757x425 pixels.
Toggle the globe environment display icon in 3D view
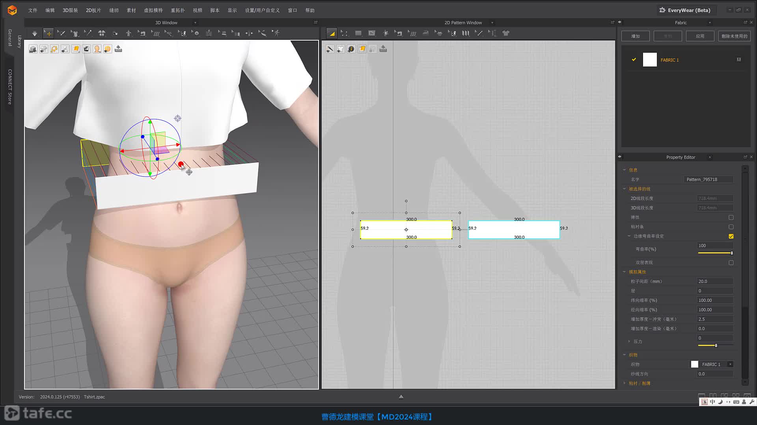point(108,49)
